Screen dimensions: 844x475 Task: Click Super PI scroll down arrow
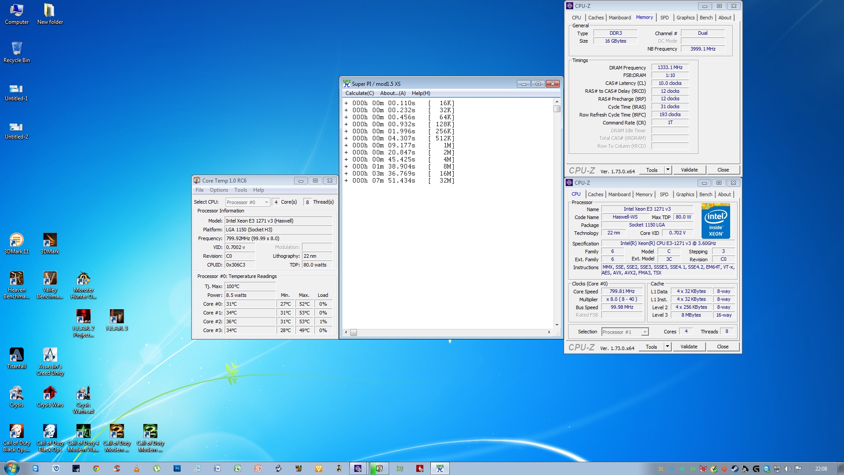[x=557, y=325]
